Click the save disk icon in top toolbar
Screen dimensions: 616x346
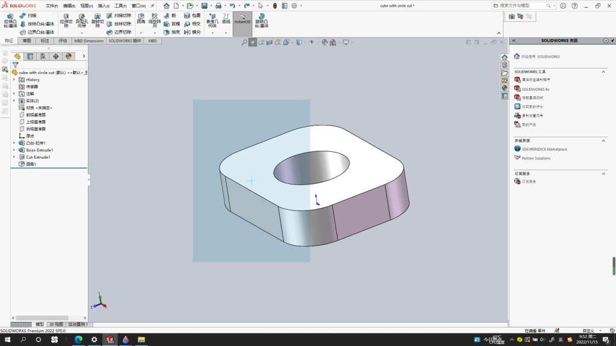point(205,6)
